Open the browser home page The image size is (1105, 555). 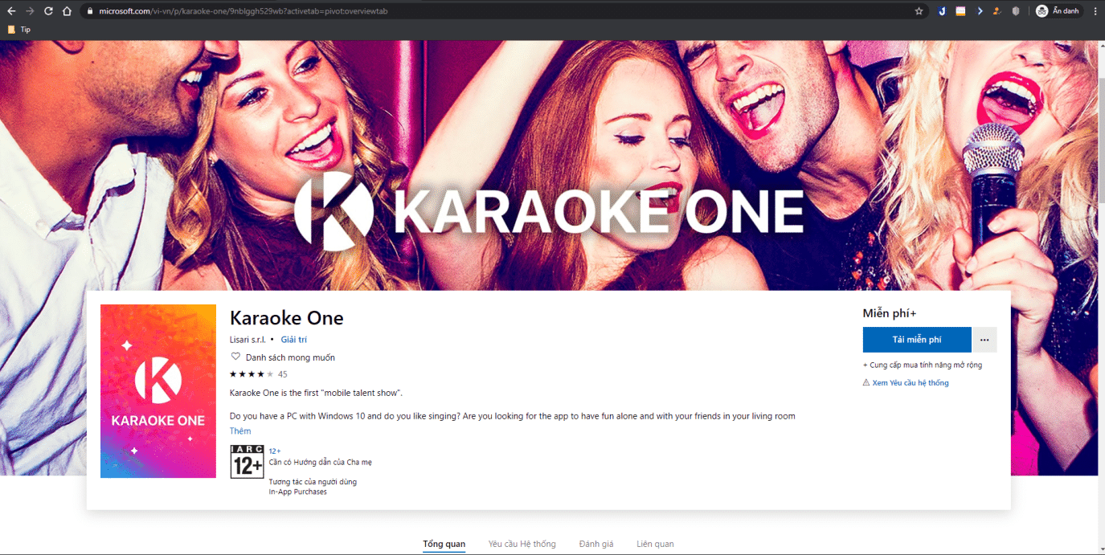tap(68, 11)
